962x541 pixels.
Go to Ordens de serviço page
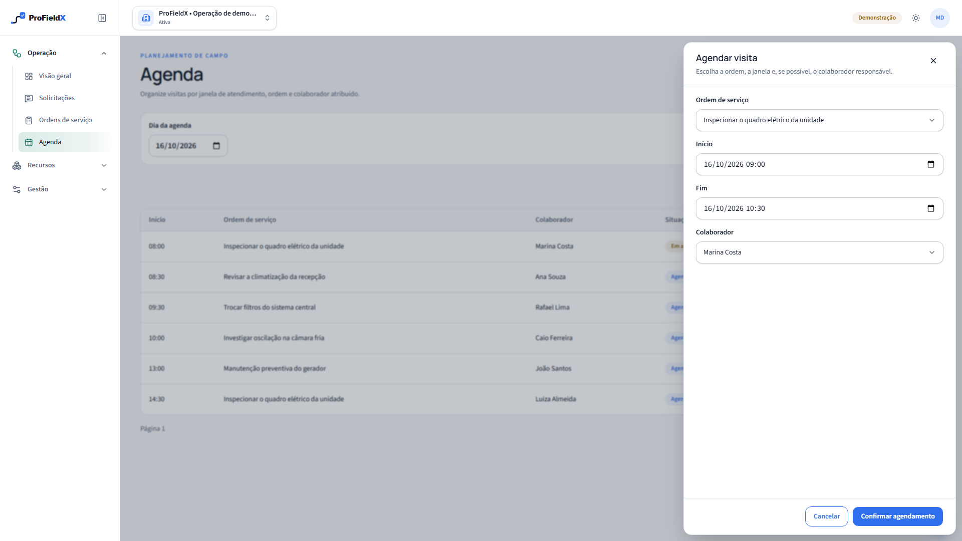(x=65, y=120)
